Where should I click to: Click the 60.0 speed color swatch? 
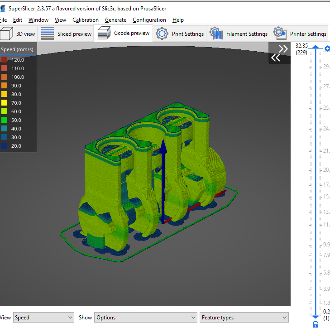[x=4, y=111]
